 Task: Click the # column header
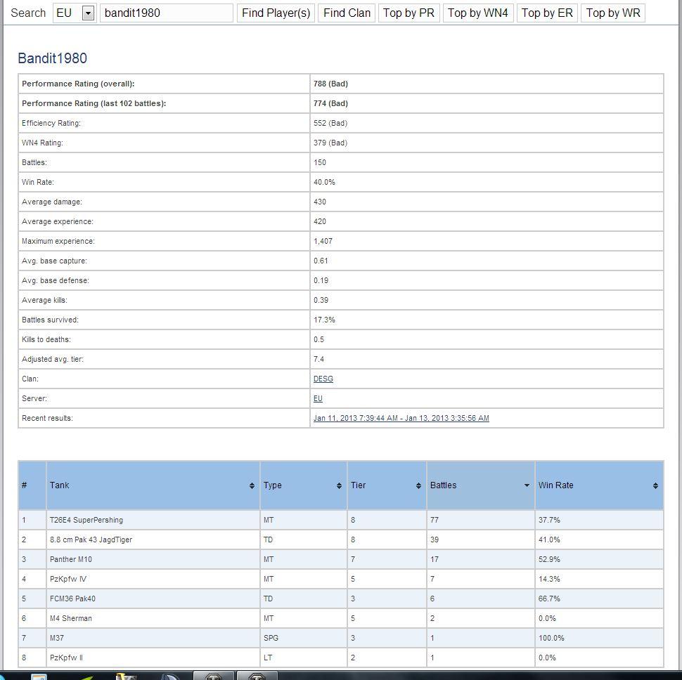click(32, 485)
